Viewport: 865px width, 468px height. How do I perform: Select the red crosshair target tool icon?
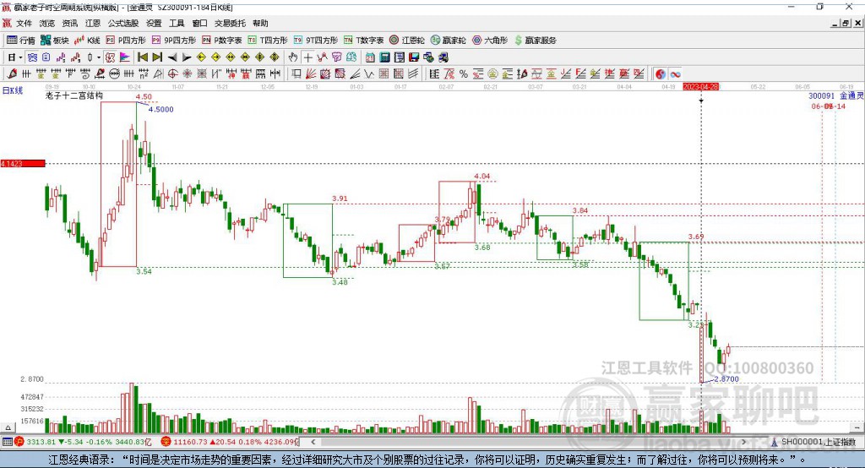[x=172, y=74]
